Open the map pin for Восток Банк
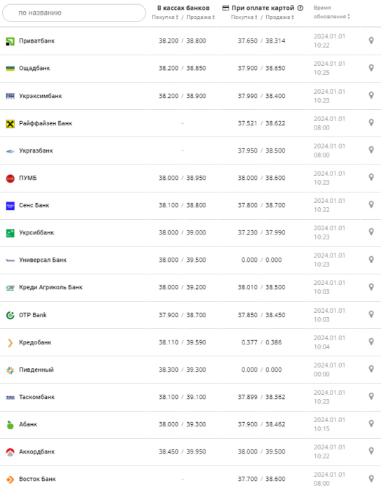The image size is (381, 490). [x=371, y=478]
